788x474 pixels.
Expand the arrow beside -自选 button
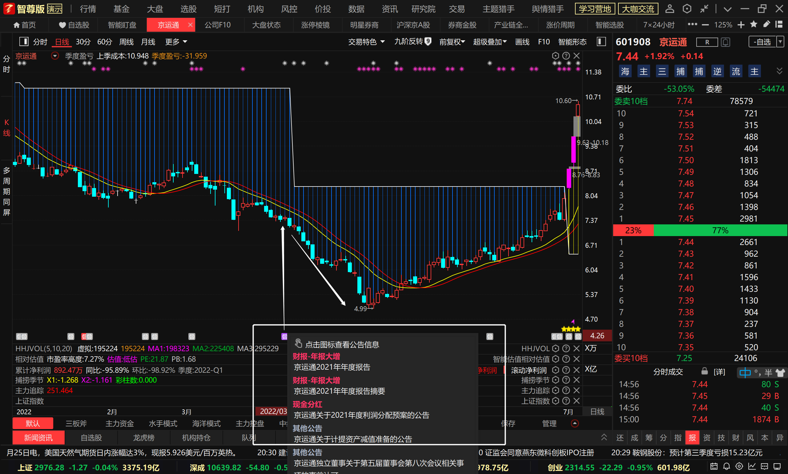coord(780,42)
